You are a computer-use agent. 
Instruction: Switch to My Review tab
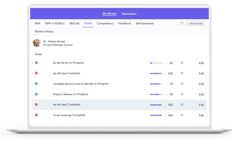(109, 14)
